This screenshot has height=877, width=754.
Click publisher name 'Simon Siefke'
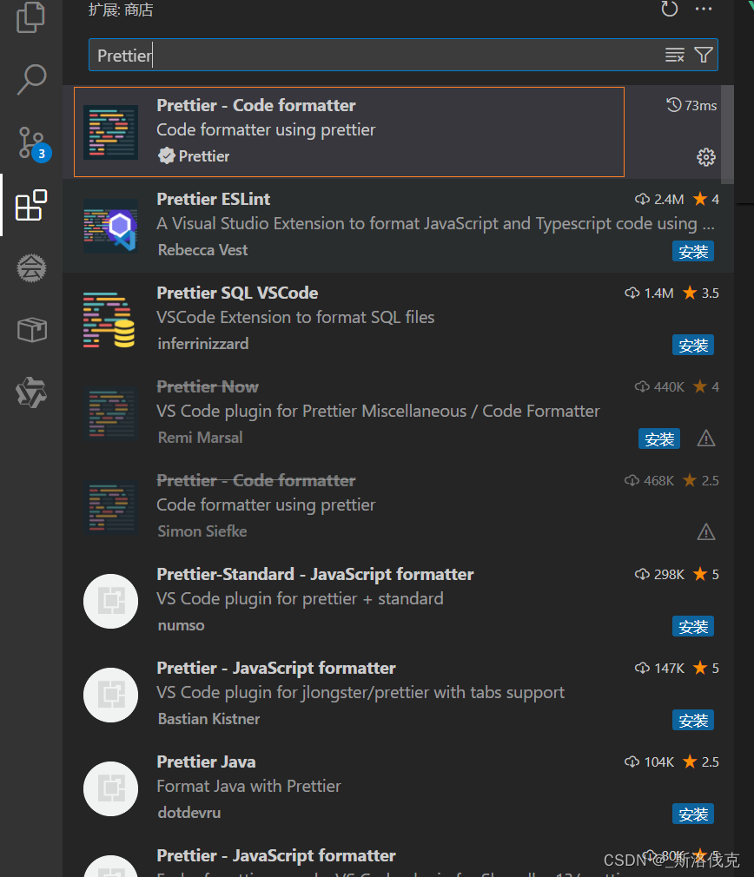(202, 531)
